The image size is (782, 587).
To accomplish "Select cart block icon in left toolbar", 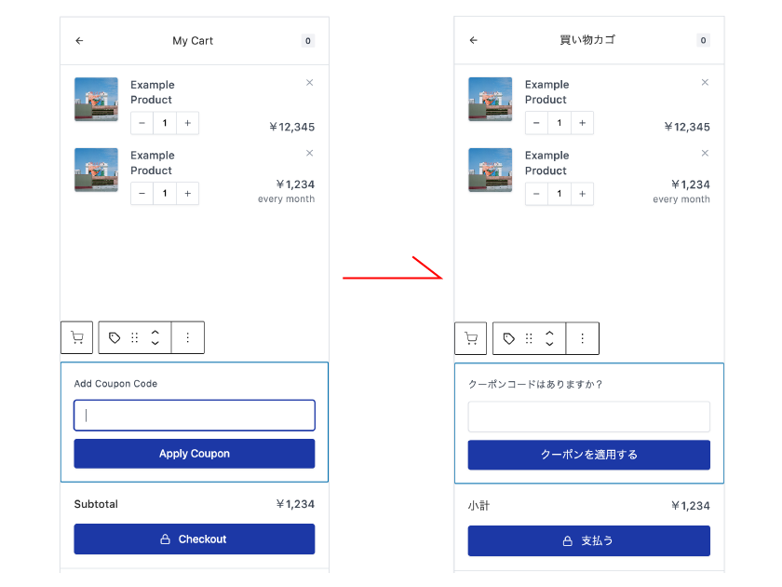I will pos(76,337).
